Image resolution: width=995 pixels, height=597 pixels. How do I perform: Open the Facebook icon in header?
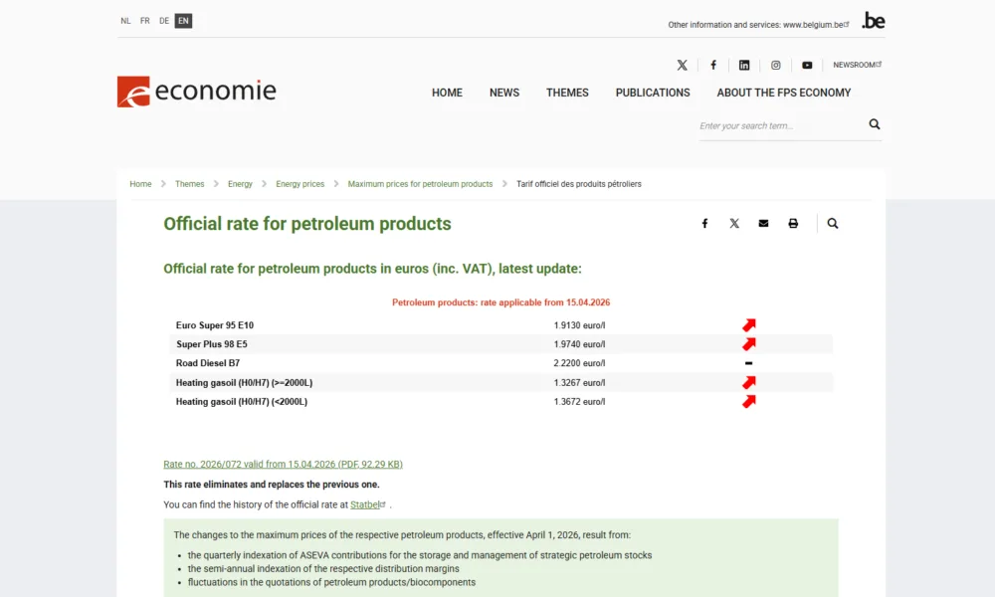click(x=713, y=65)
